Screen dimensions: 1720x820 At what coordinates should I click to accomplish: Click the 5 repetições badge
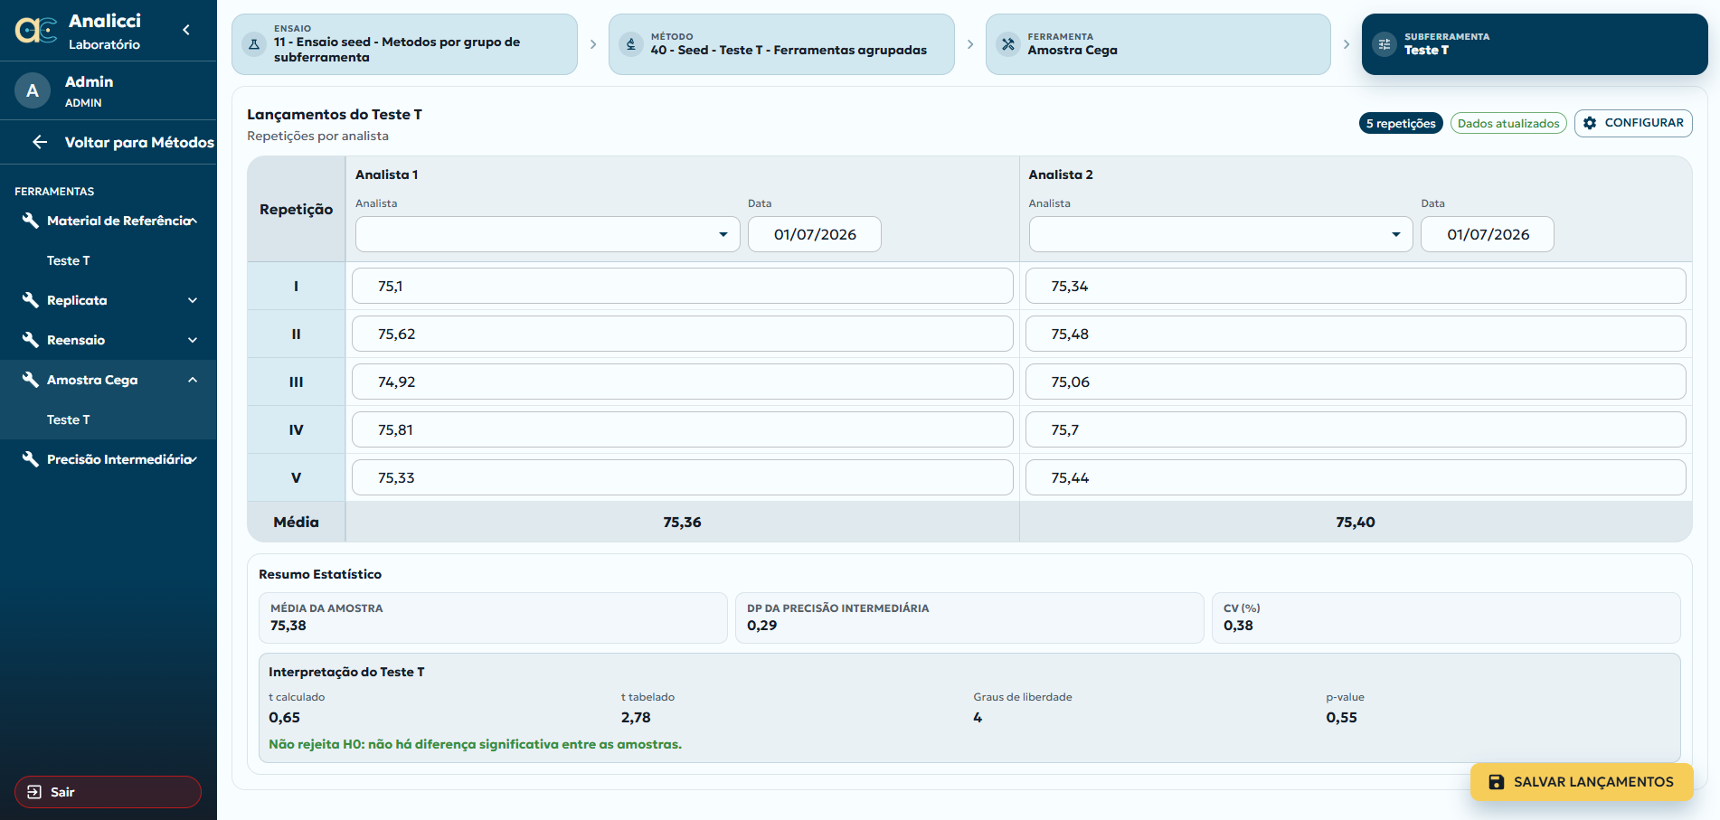tap(1401, 123)
